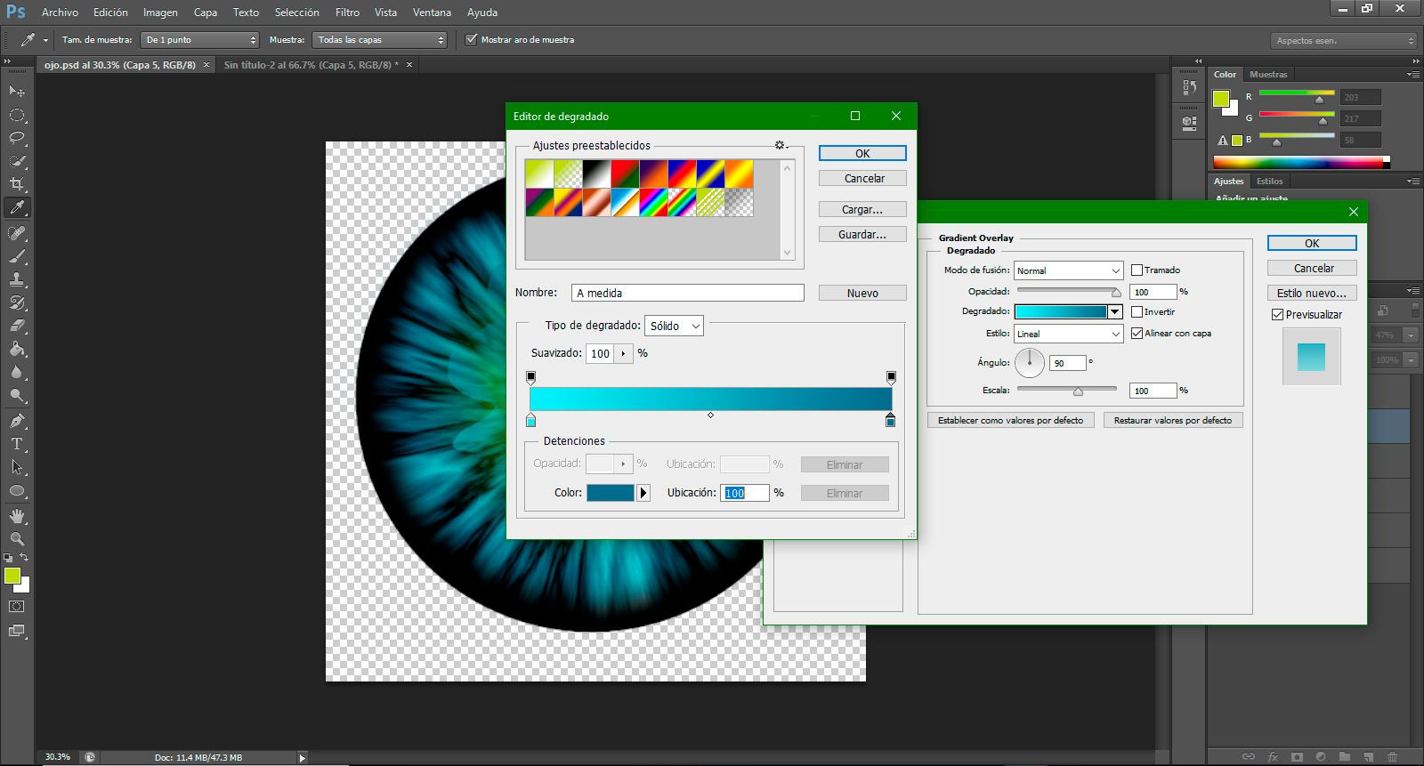Click the Nombre input field

(x=688, y=293)
